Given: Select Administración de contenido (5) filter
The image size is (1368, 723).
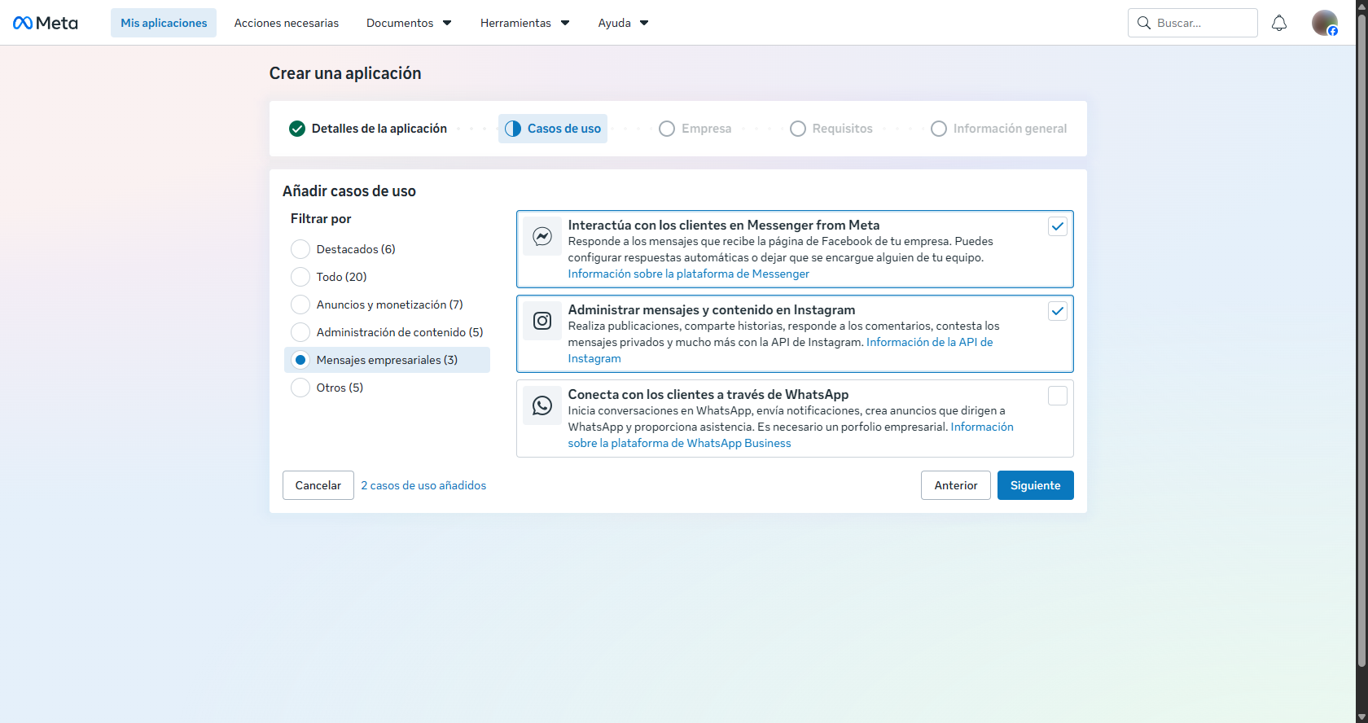Looking at the screenshot, I should pos(300,332).
